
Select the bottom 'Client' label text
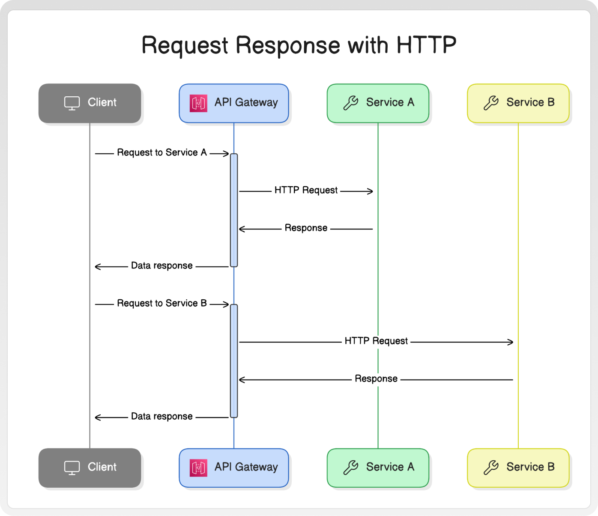click(102, 467)
